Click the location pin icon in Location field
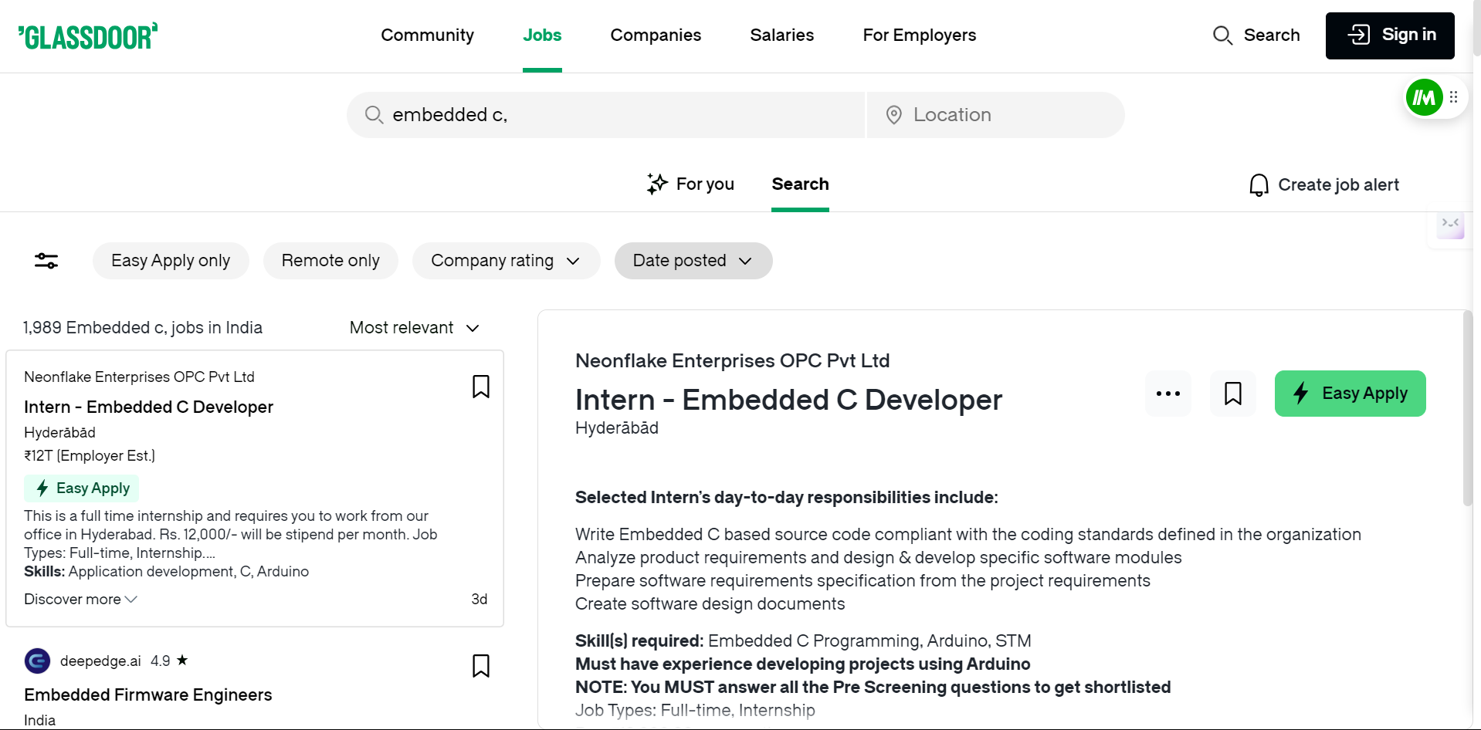Image resolution: width=1481 pixels, height=730 pixels. pos(893,114)
